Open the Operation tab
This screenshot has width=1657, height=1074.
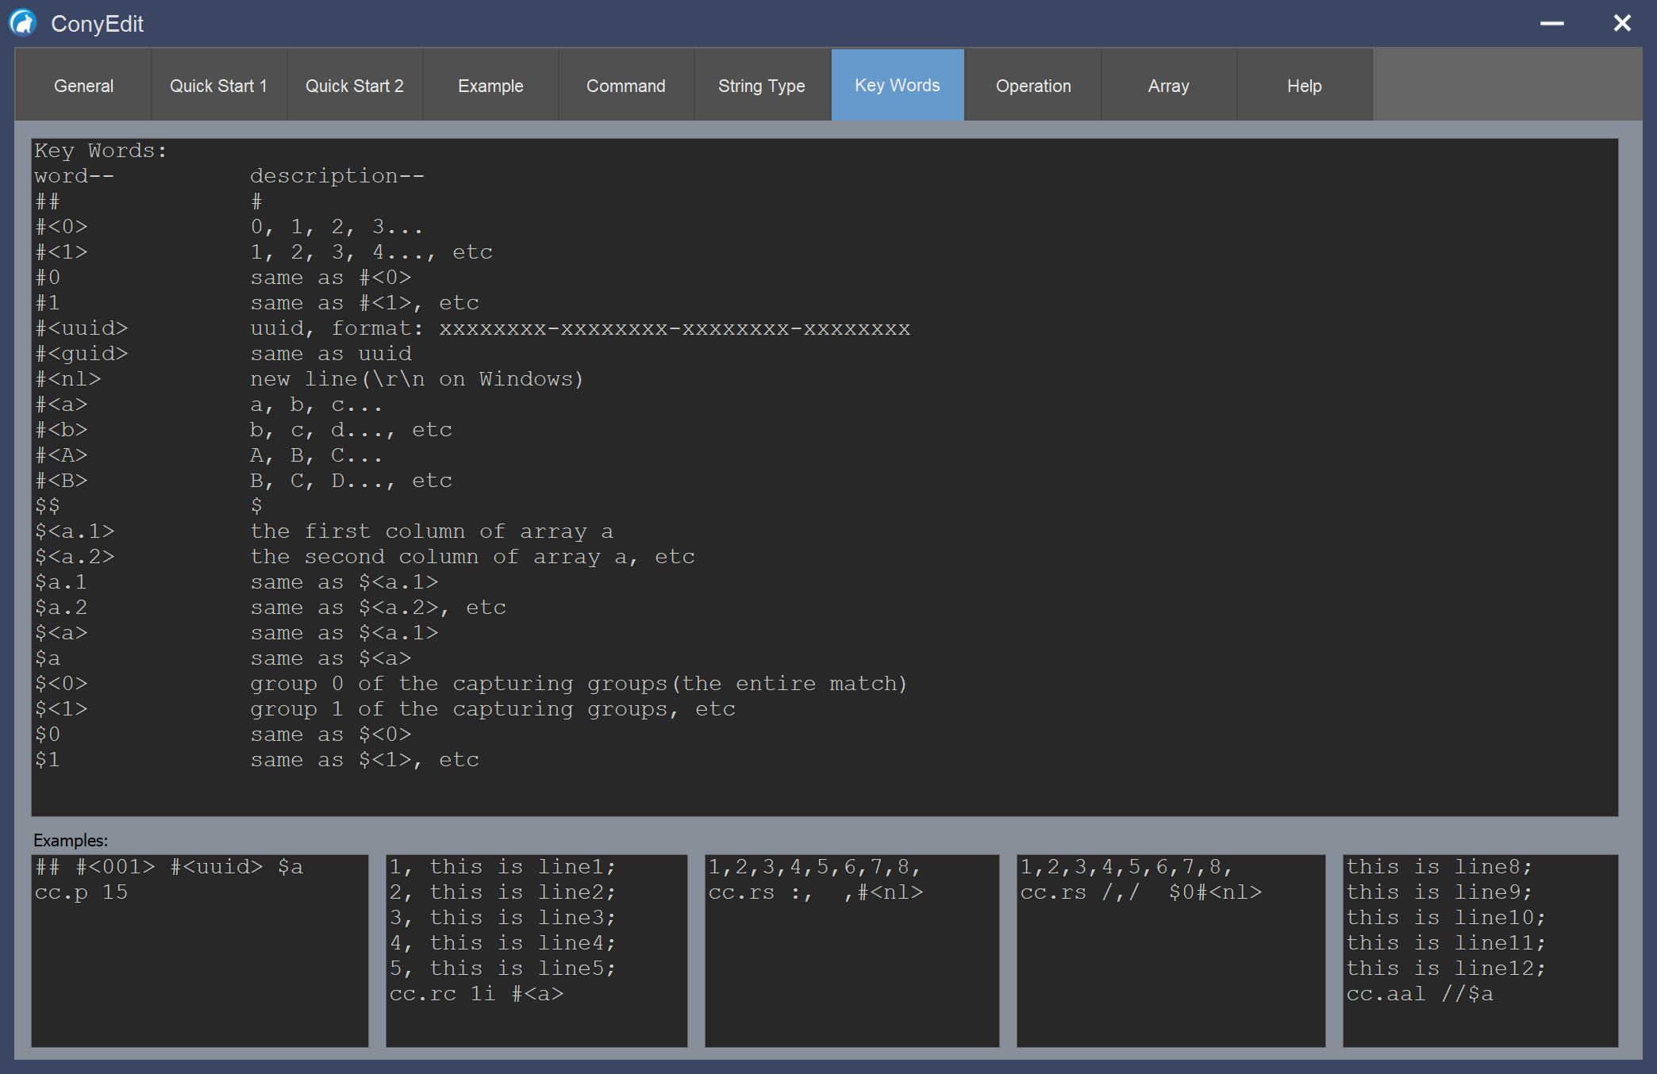(1033, 86)
